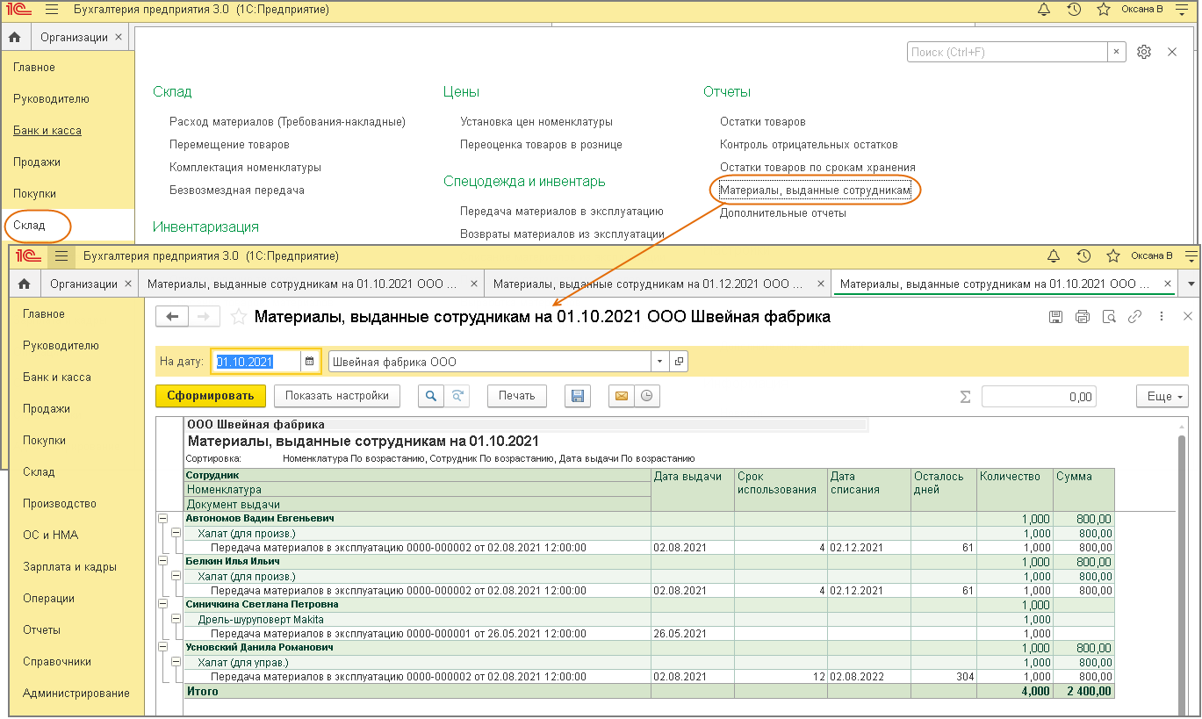The height and width of the screenshot is (719, 1202).
Task: Open Материалы, выданные сотрудникам link
Action: tap(816, 190)
